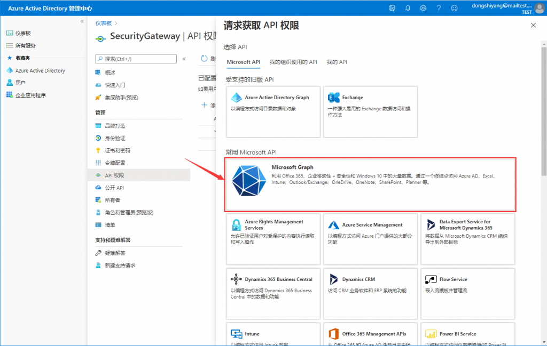Click the 疑难解答 wrench icon

coord(98,253)
